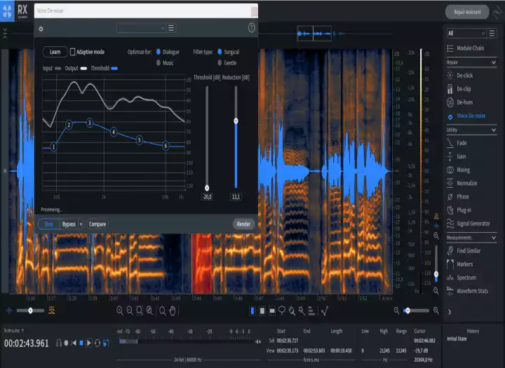Open the Voice De-noise preset dropdown
505x368 pixels.
141,28
